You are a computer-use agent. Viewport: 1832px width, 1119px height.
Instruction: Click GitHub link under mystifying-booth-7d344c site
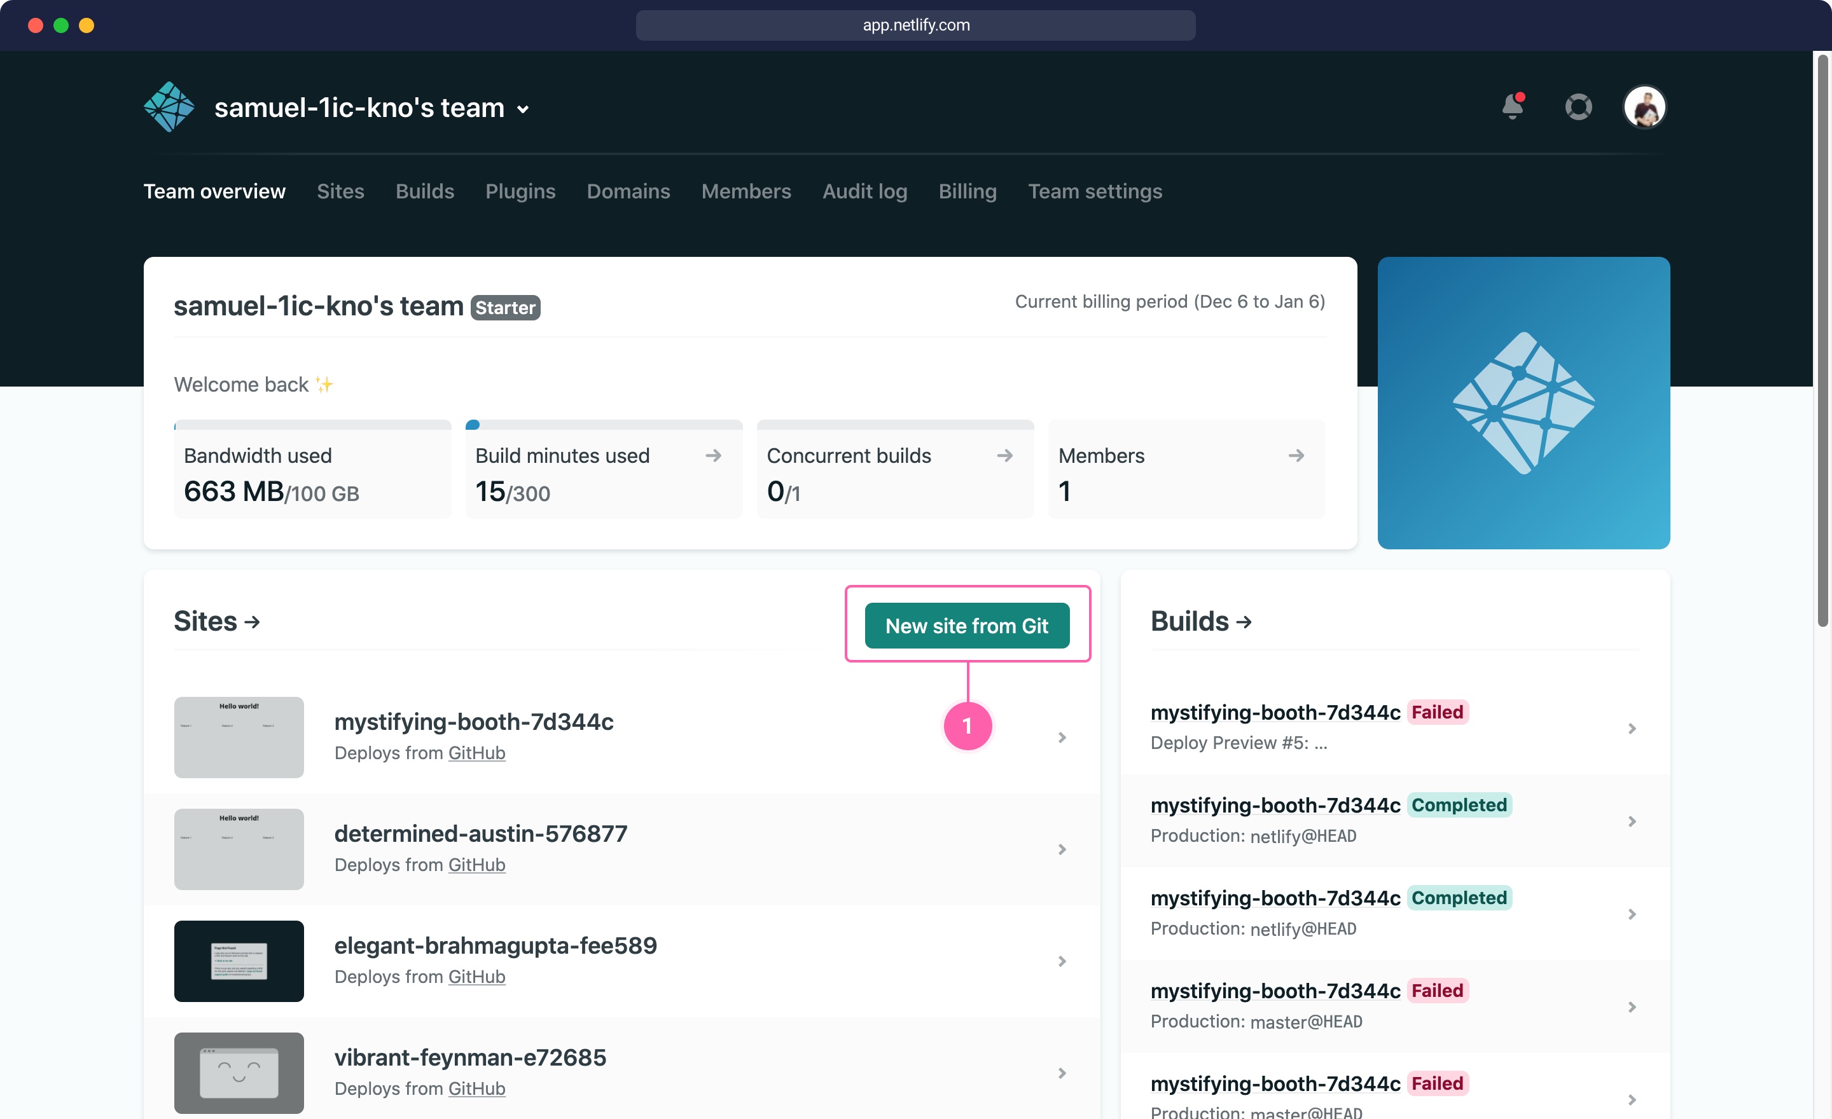pyautogui.click(x=476, y=753)
